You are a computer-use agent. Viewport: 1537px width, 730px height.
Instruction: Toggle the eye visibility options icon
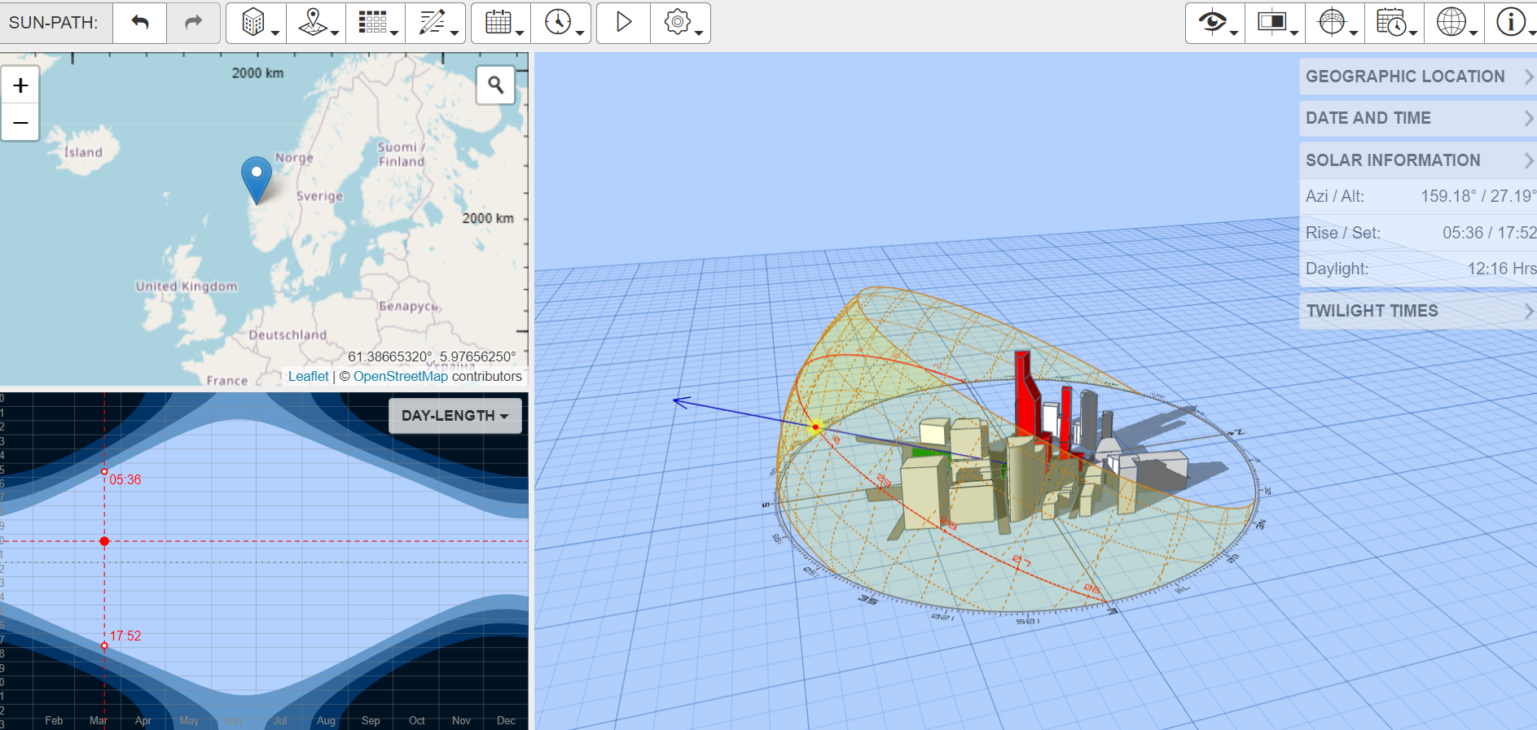1213,23
